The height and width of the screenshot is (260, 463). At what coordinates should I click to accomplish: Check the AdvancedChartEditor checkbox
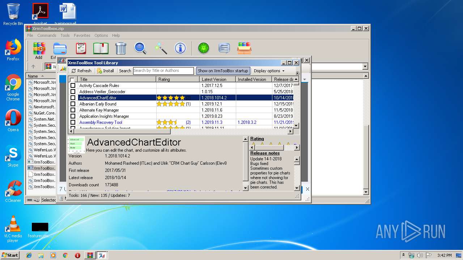73,98
